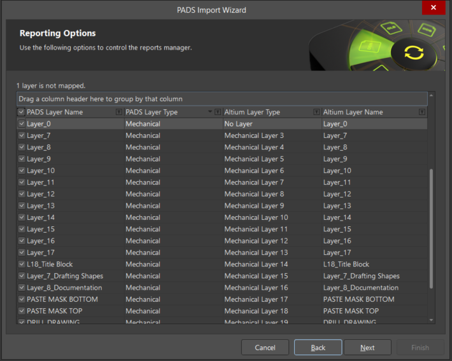Click the scroll down arrow of layer table
Image resolution: width=452 pixels, height=361 pixels.
pos(431,320)
